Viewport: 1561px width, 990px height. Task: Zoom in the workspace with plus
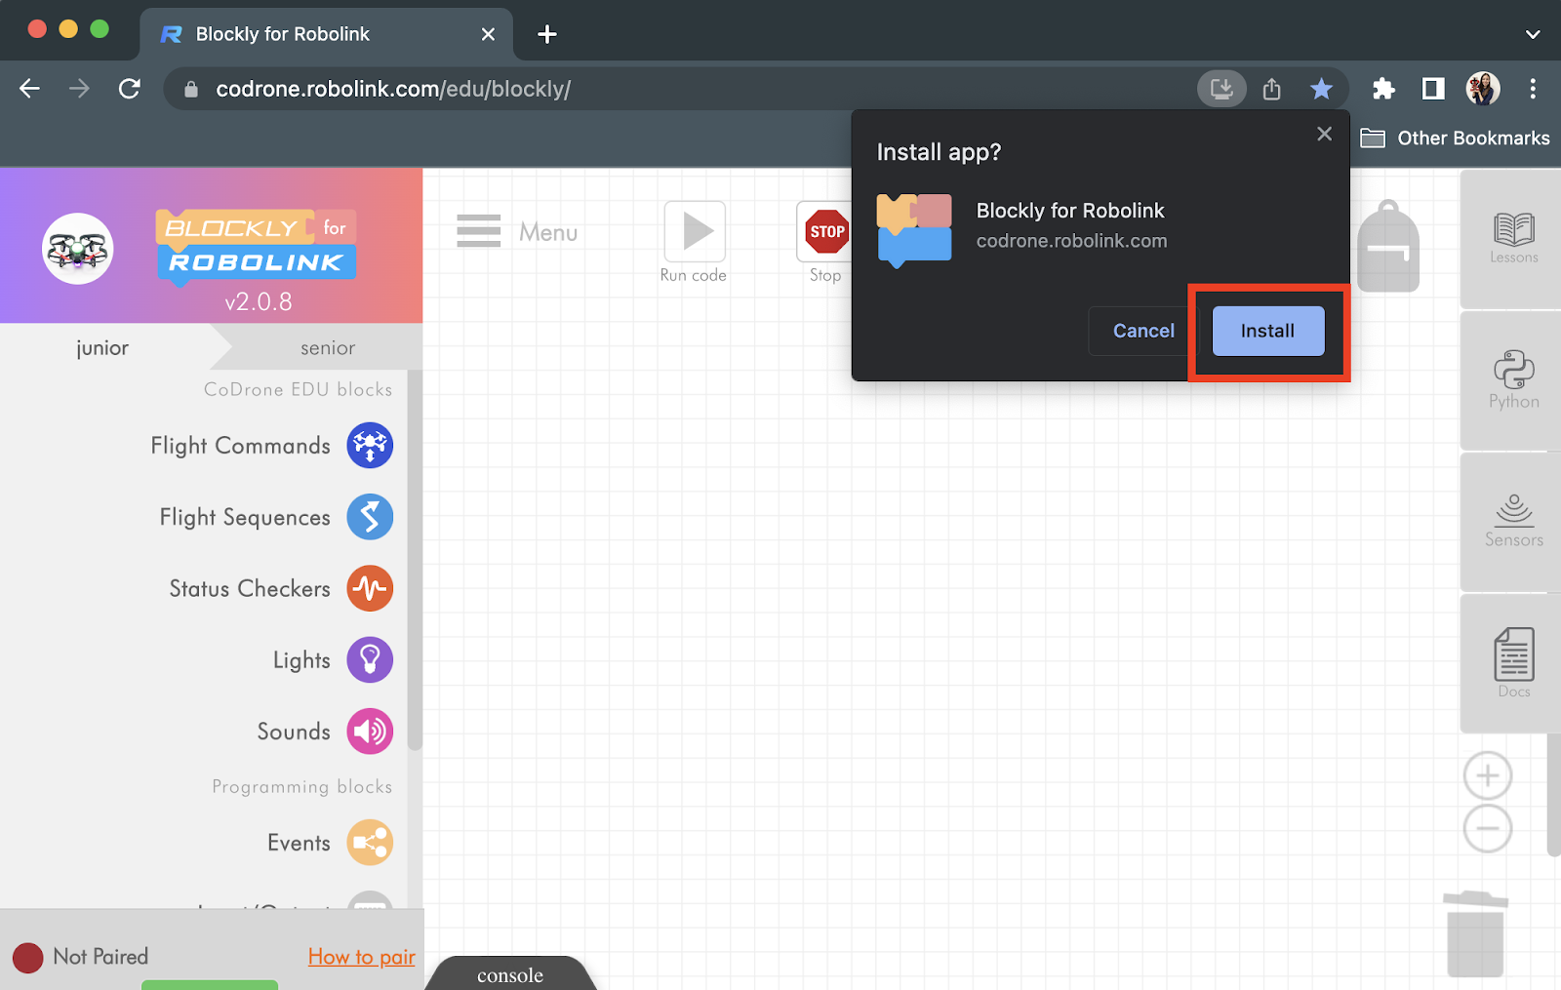click(x=1487, y=776)
